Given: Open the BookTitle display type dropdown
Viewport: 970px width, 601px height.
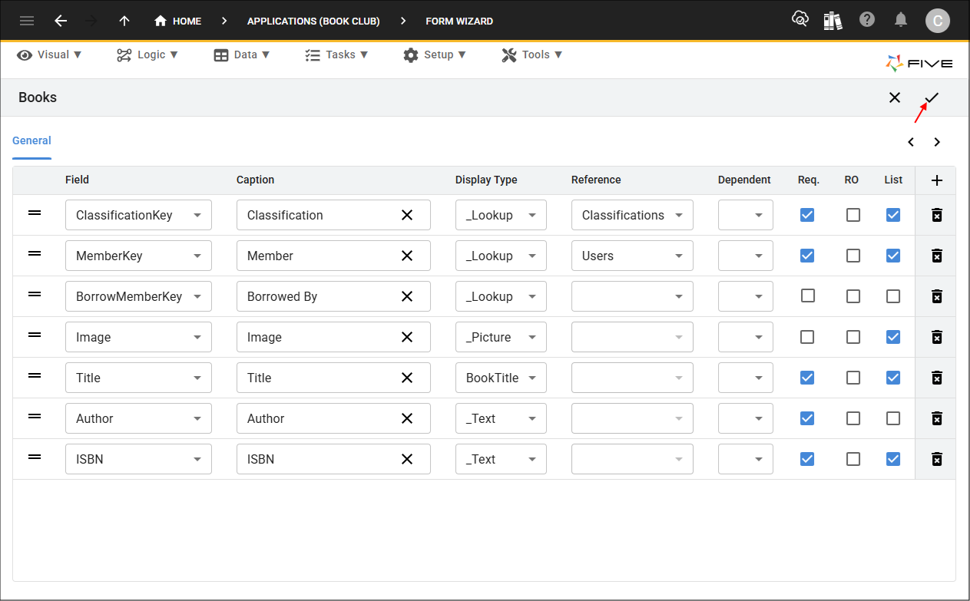Looking at the screenshot, I should [x=501, y=378].
